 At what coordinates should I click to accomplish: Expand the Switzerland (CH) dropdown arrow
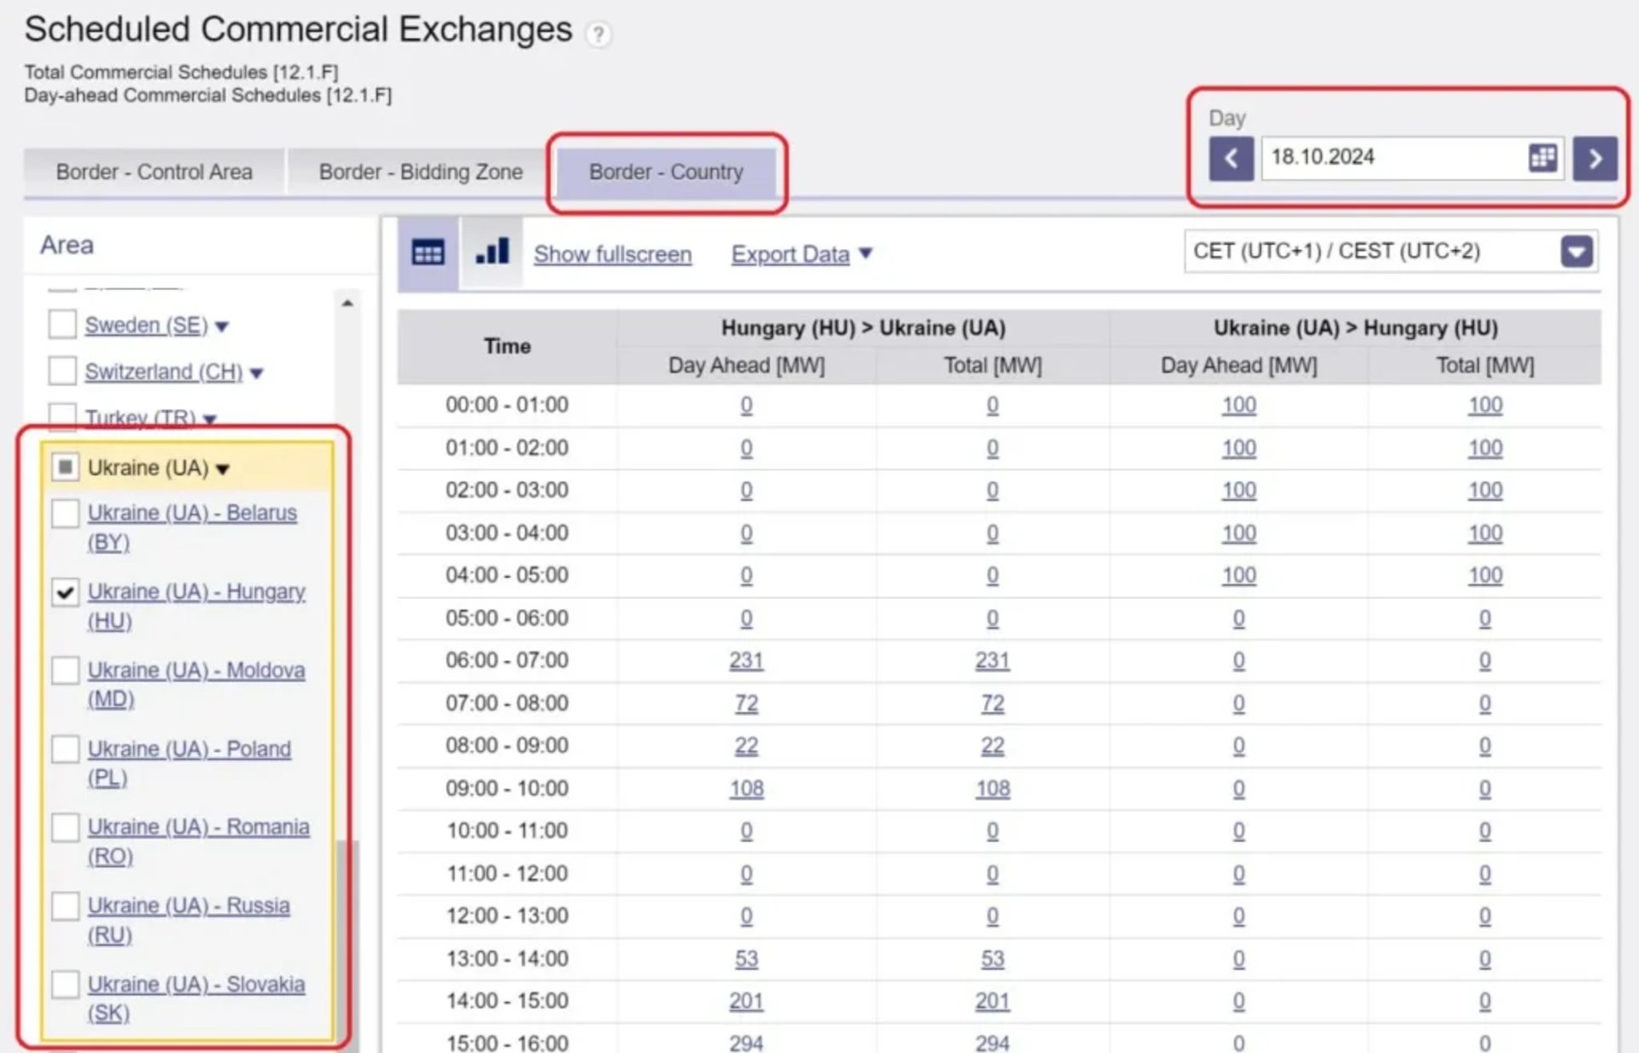coord(257,373)
